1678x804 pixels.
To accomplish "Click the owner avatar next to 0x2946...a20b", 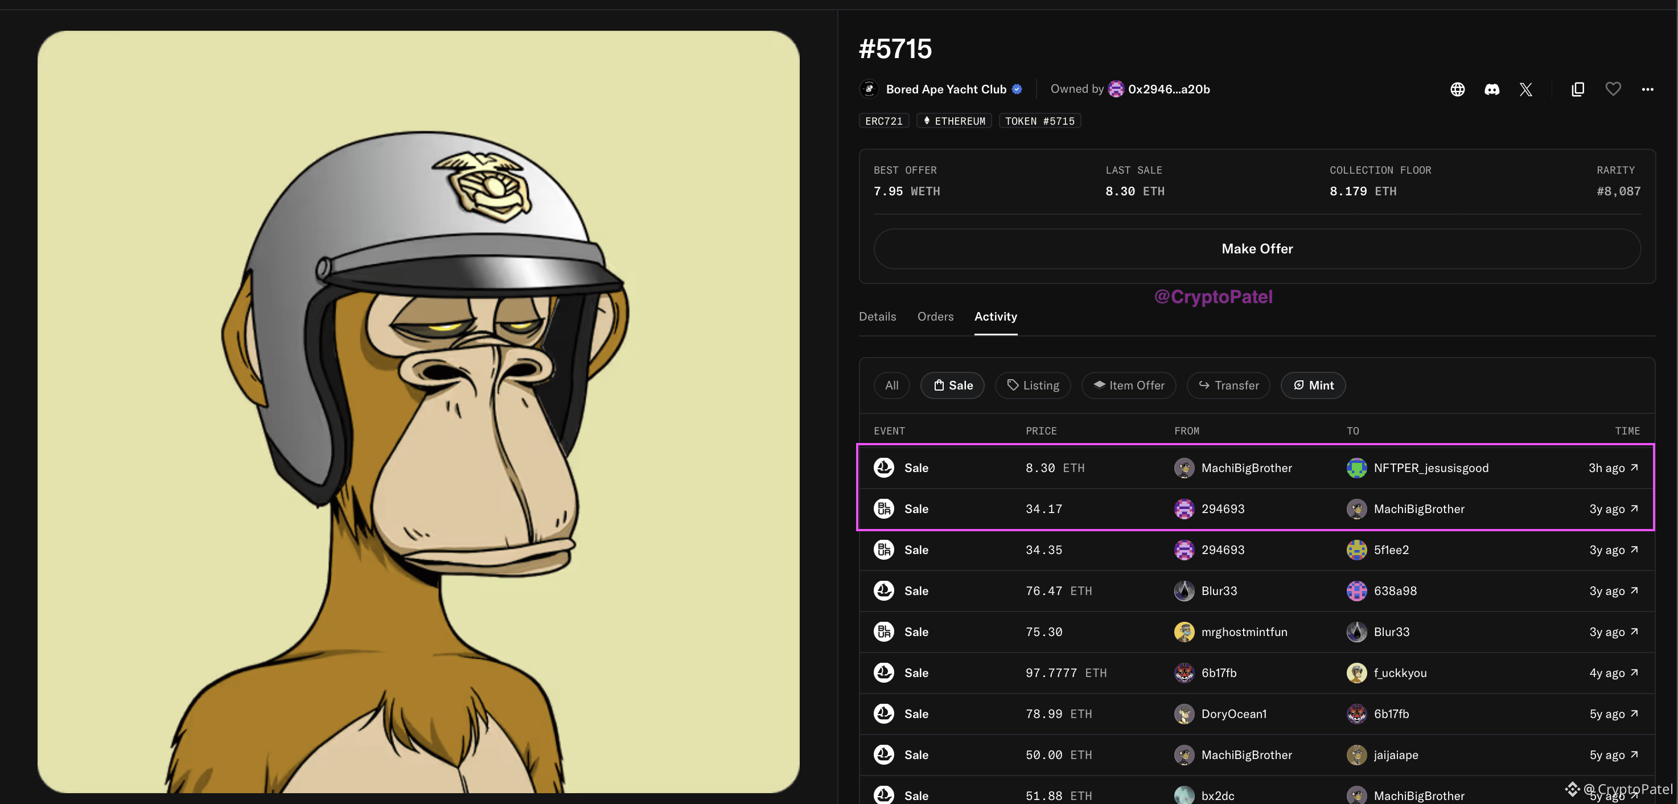I will click(x=1116, y=89).
